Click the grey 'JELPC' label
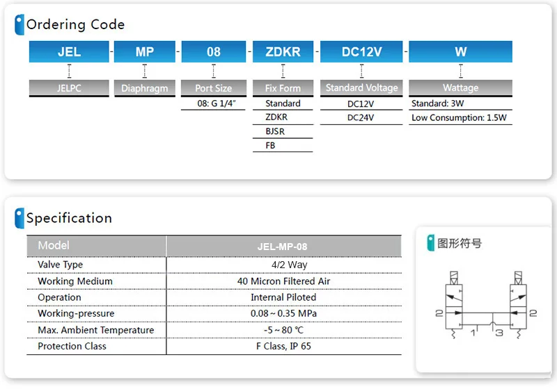Screen dimensions: 557x389 (69, 88)
